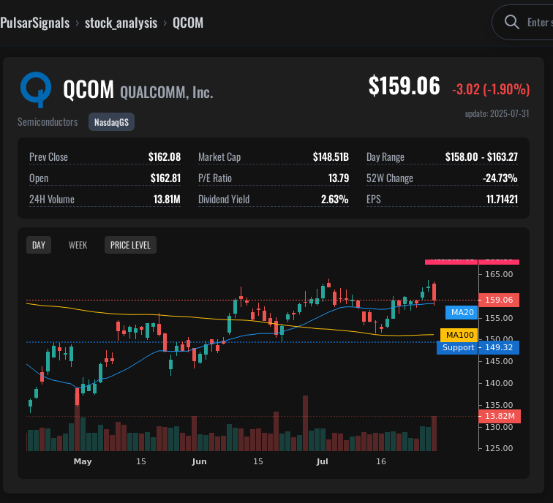Screen dimensions: 553x503
Task: Click the 16 date label on time axis
Action: coord(381,461)
